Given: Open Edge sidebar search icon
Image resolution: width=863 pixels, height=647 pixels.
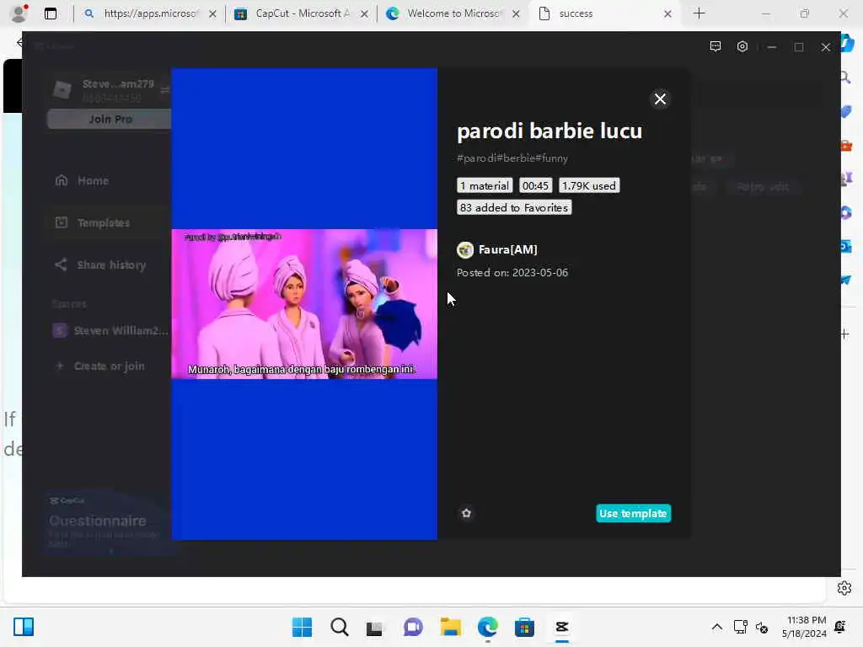Looking at the screenshot, I should click(x=846, y=78).
